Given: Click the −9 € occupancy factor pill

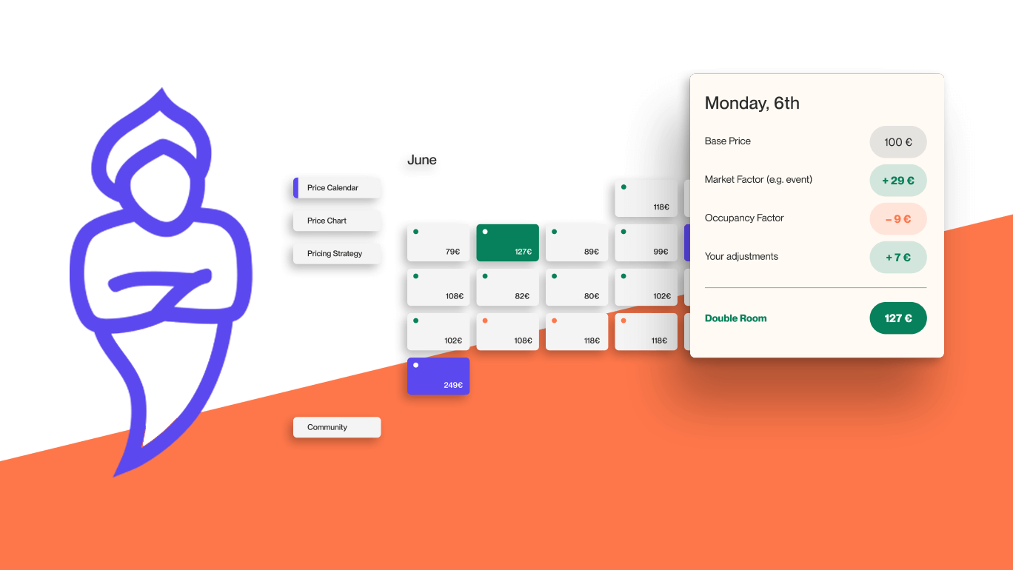Looking at the screenshot, I should pos(898,219).
